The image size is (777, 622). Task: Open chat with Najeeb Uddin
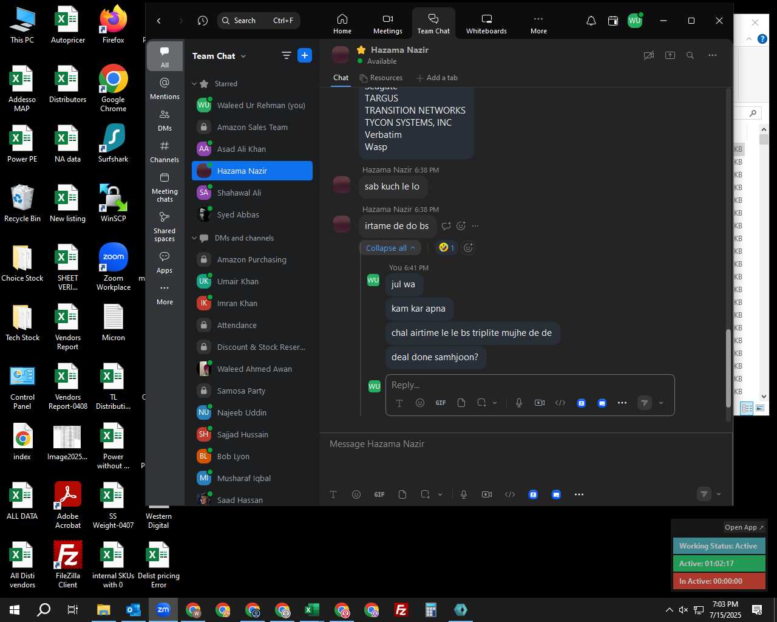point(252,412)
